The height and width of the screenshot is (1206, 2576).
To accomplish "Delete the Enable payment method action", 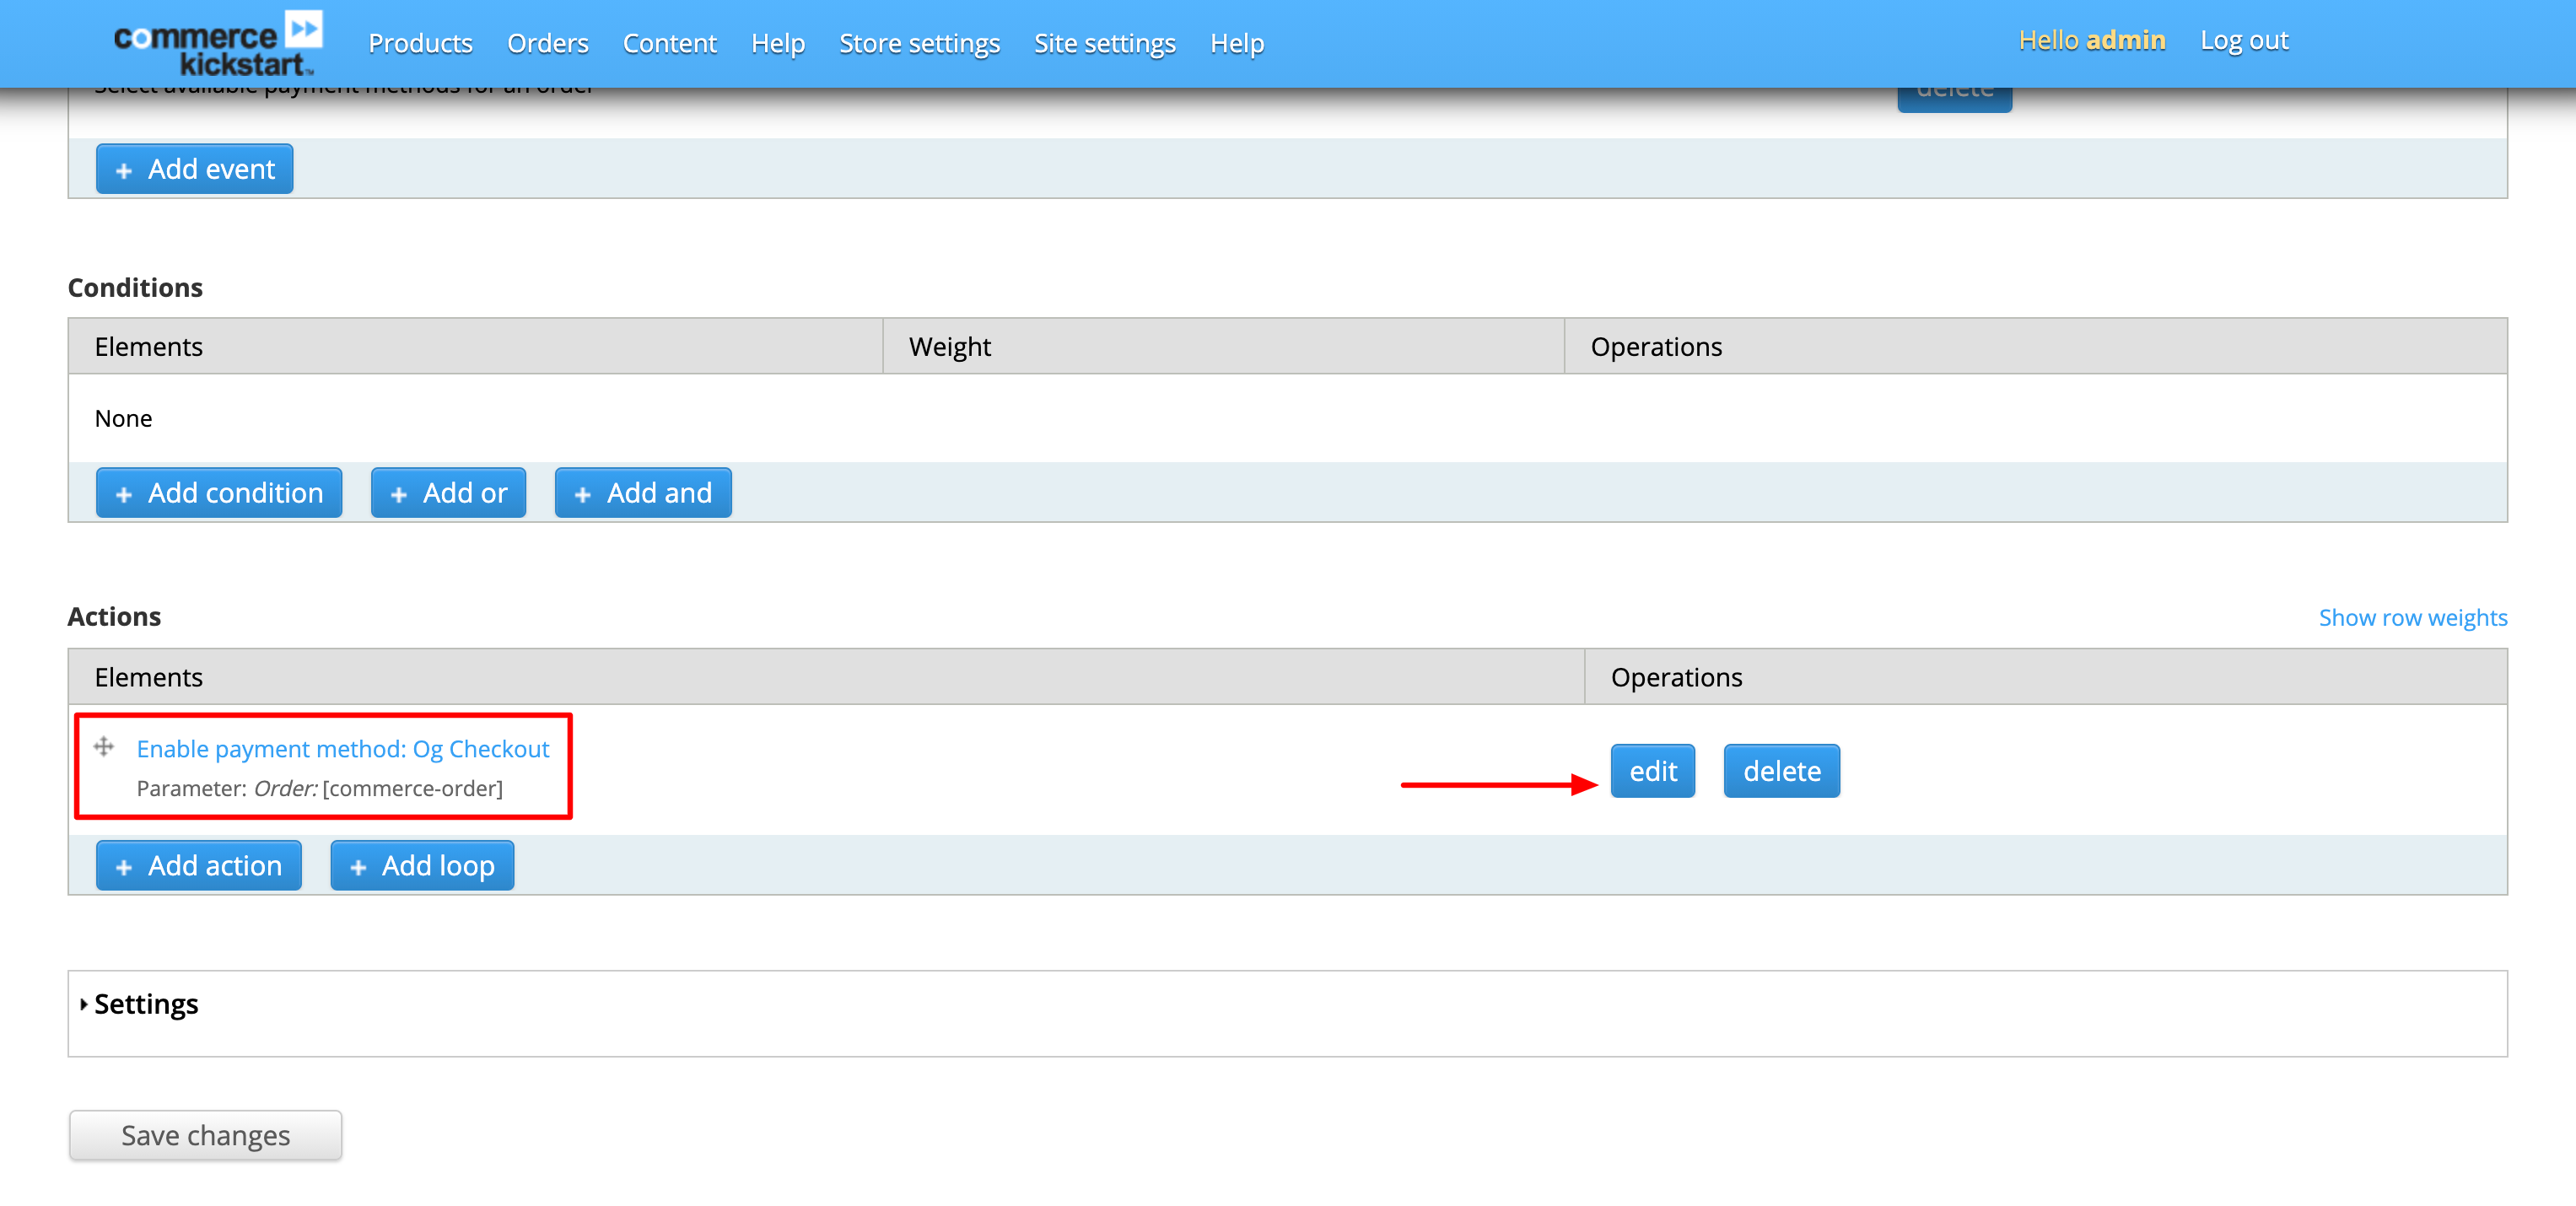I will (x=1781, y=770).
